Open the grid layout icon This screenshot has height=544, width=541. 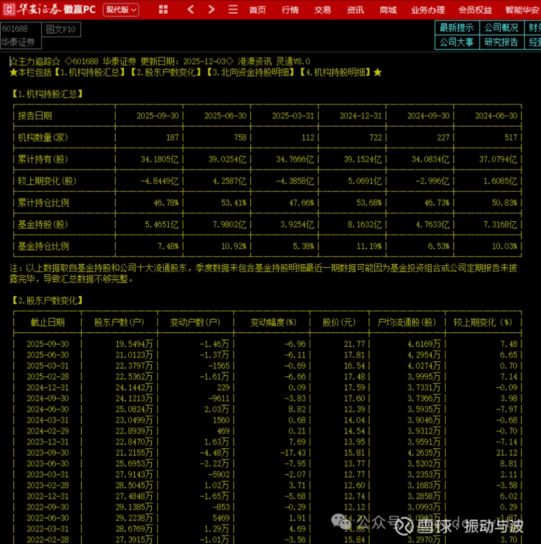coord(163,10)
